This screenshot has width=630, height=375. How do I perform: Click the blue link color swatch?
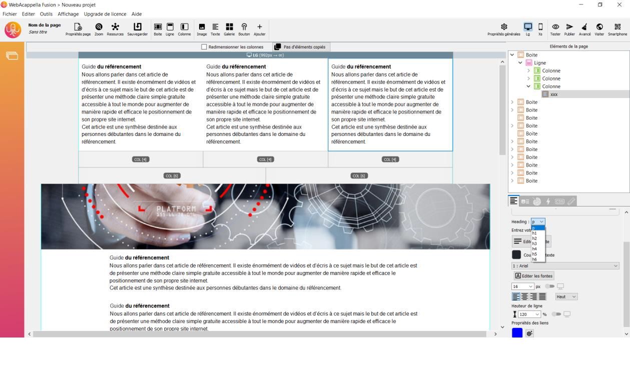(x=517, y=333)
